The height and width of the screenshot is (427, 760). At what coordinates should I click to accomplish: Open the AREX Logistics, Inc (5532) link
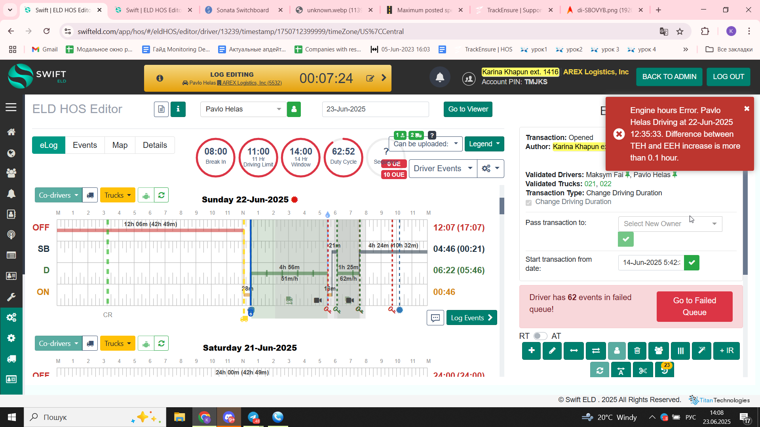252,83
